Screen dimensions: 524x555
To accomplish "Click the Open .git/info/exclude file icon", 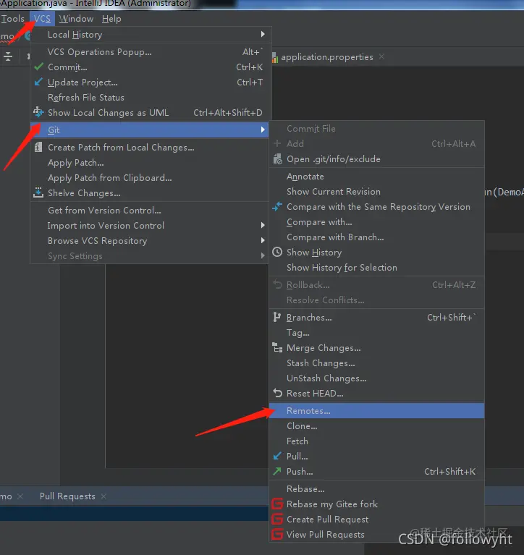I will [x=278, y=159].
